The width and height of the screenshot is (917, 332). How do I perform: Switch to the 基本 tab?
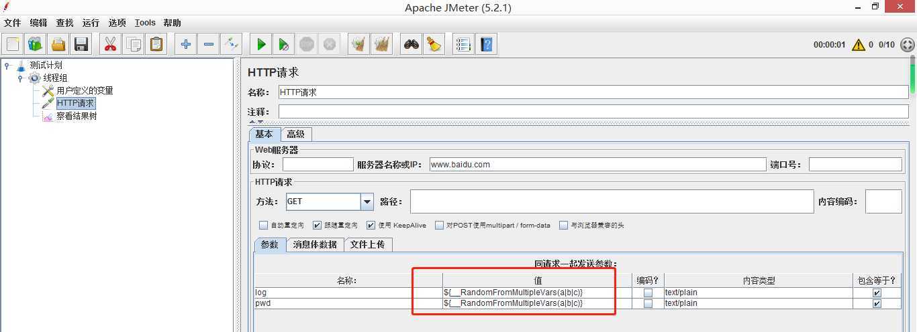[x=264, y=134]
